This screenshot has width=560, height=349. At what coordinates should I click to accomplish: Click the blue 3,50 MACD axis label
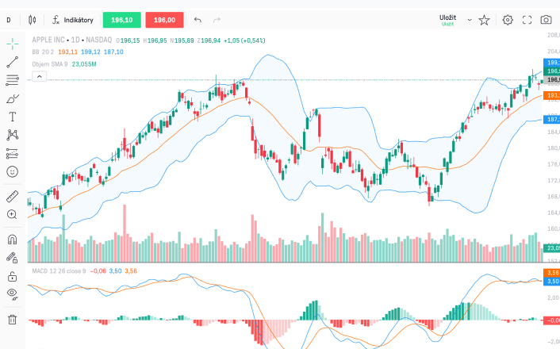point(551,282)
